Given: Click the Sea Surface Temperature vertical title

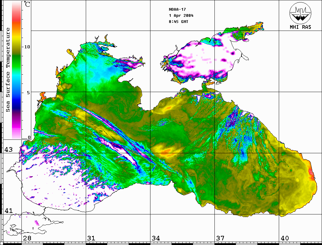Looking at the screenshot, I should coord(8,70).
